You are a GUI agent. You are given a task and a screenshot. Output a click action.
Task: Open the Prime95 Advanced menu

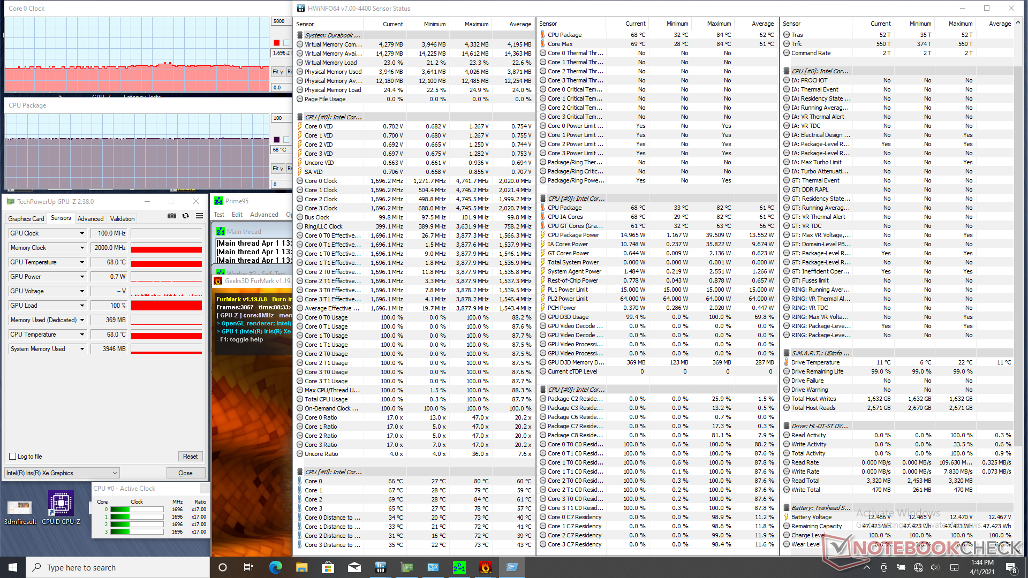click(264, 215)
